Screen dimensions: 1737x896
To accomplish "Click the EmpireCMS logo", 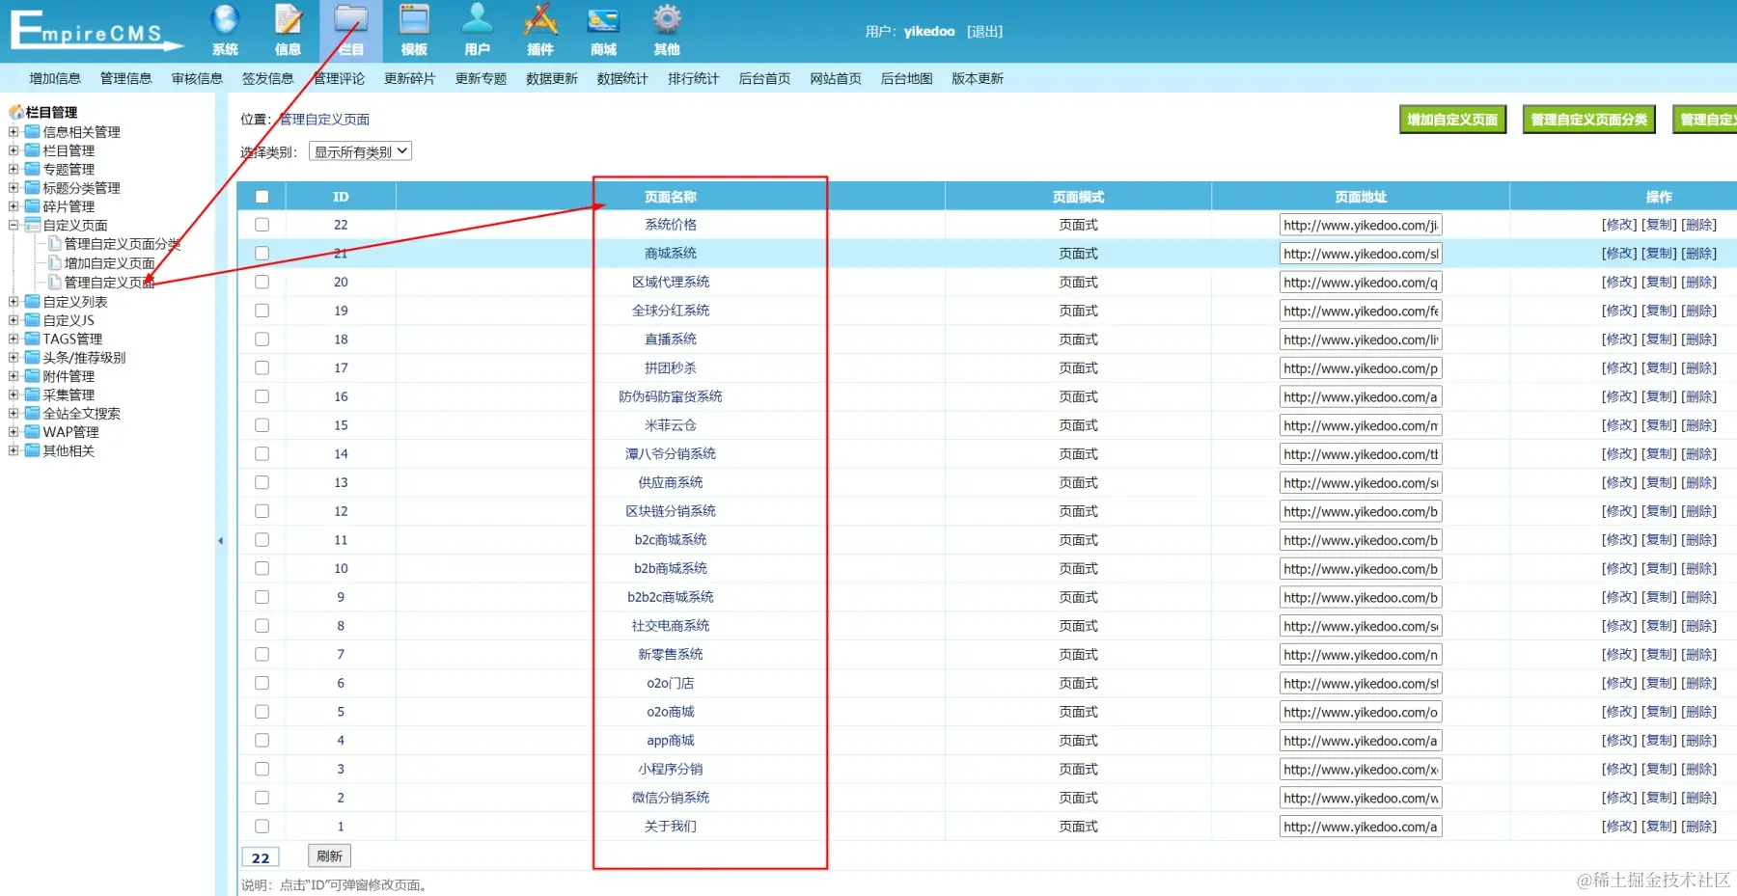I will pos(95,30).
